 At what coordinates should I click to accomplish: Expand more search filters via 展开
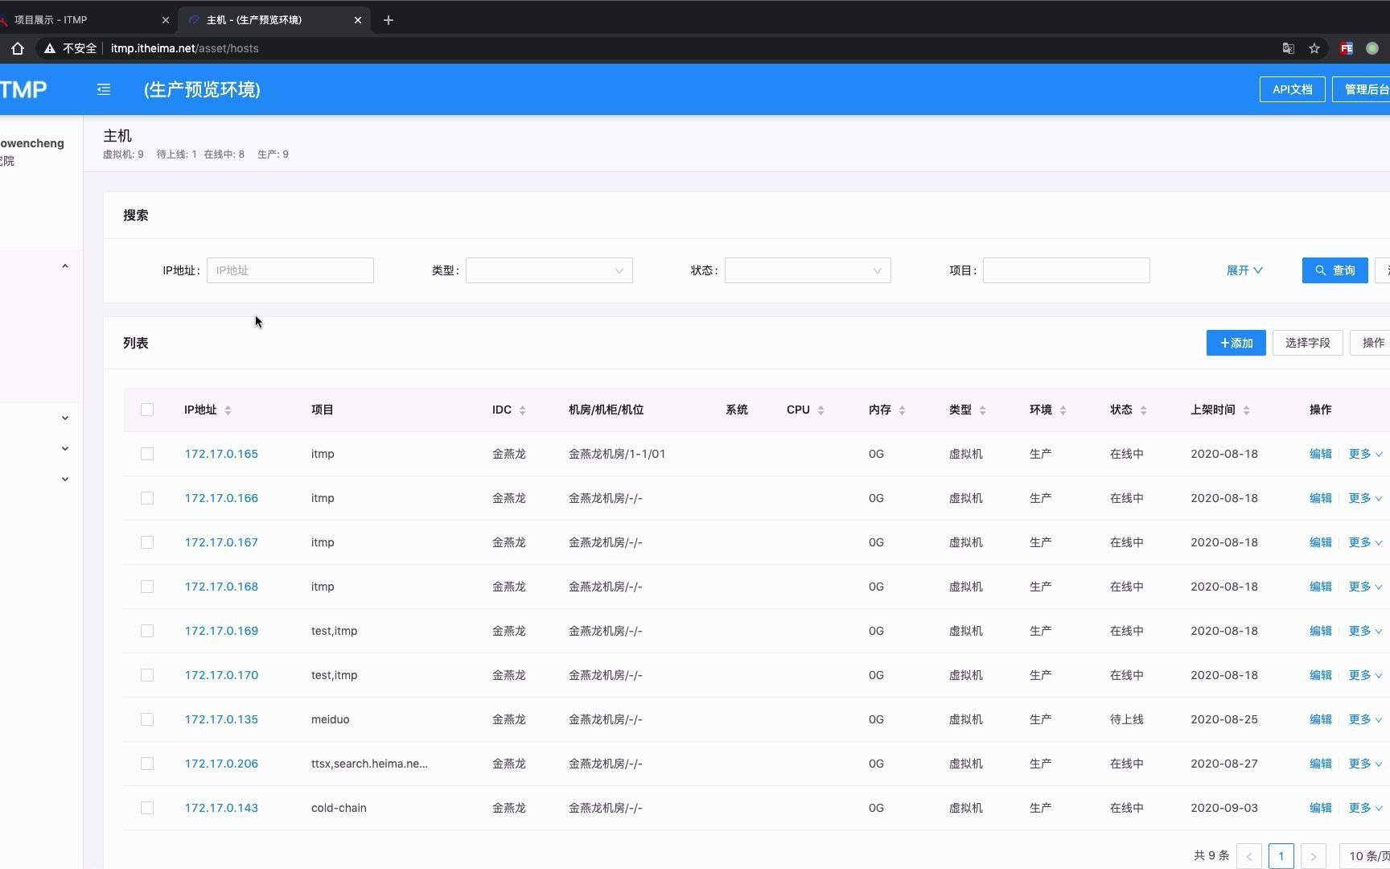pyautogui.click(x=1244, y=270)
